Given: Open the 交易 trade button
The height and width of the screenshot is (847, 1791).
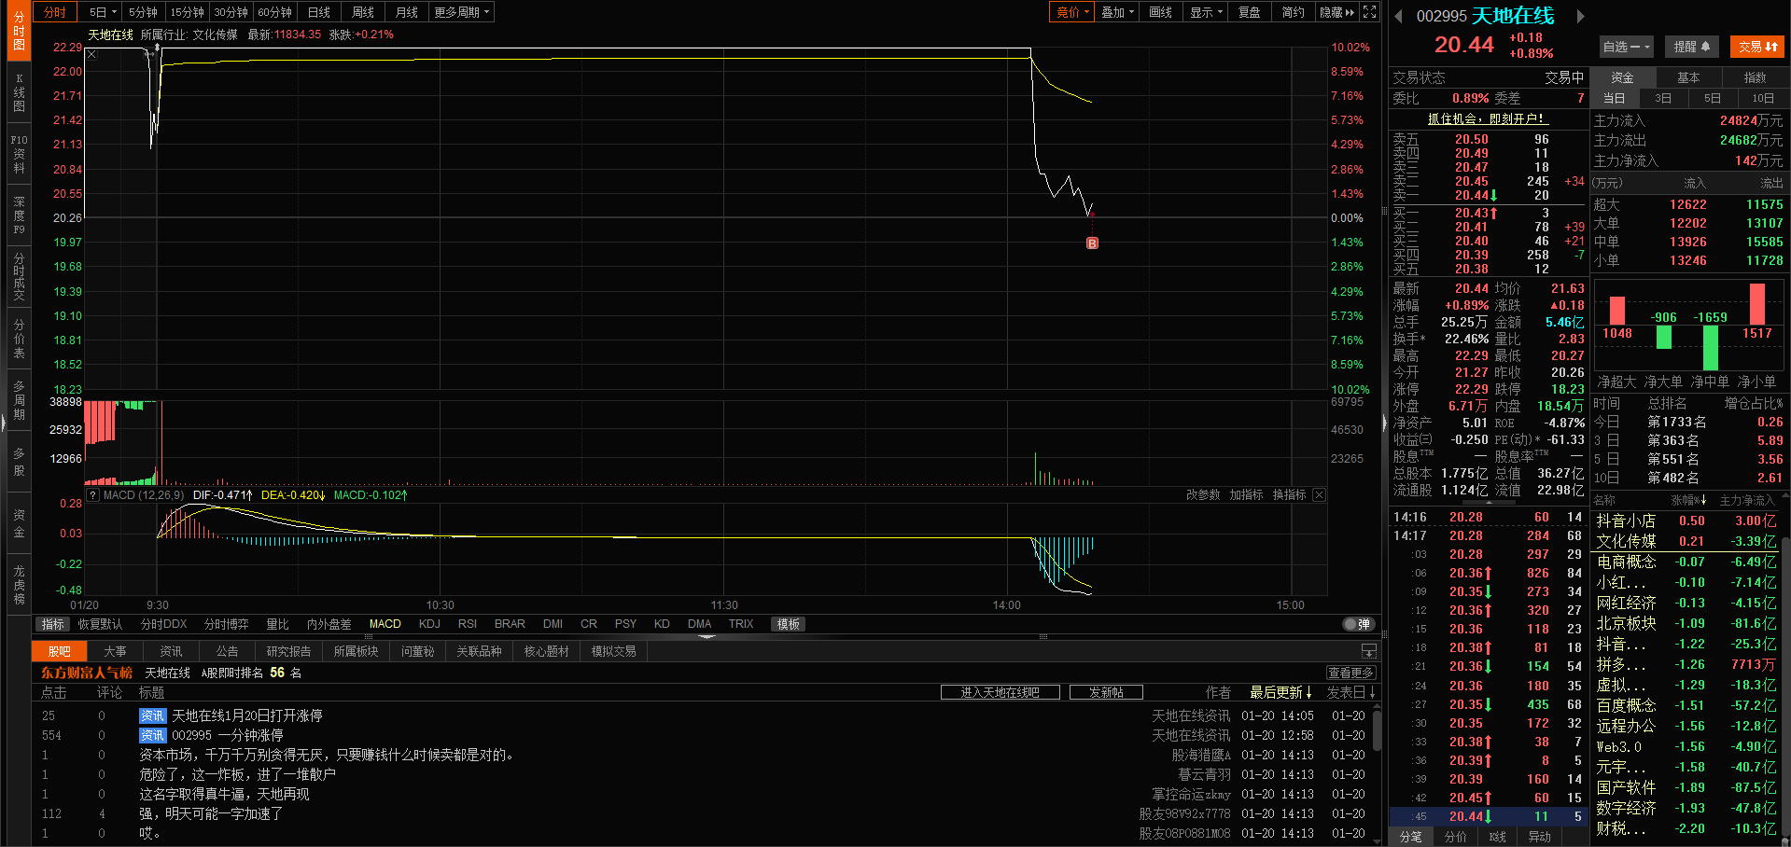Looking at the screenshot, I should click(x=1758, y=47).
